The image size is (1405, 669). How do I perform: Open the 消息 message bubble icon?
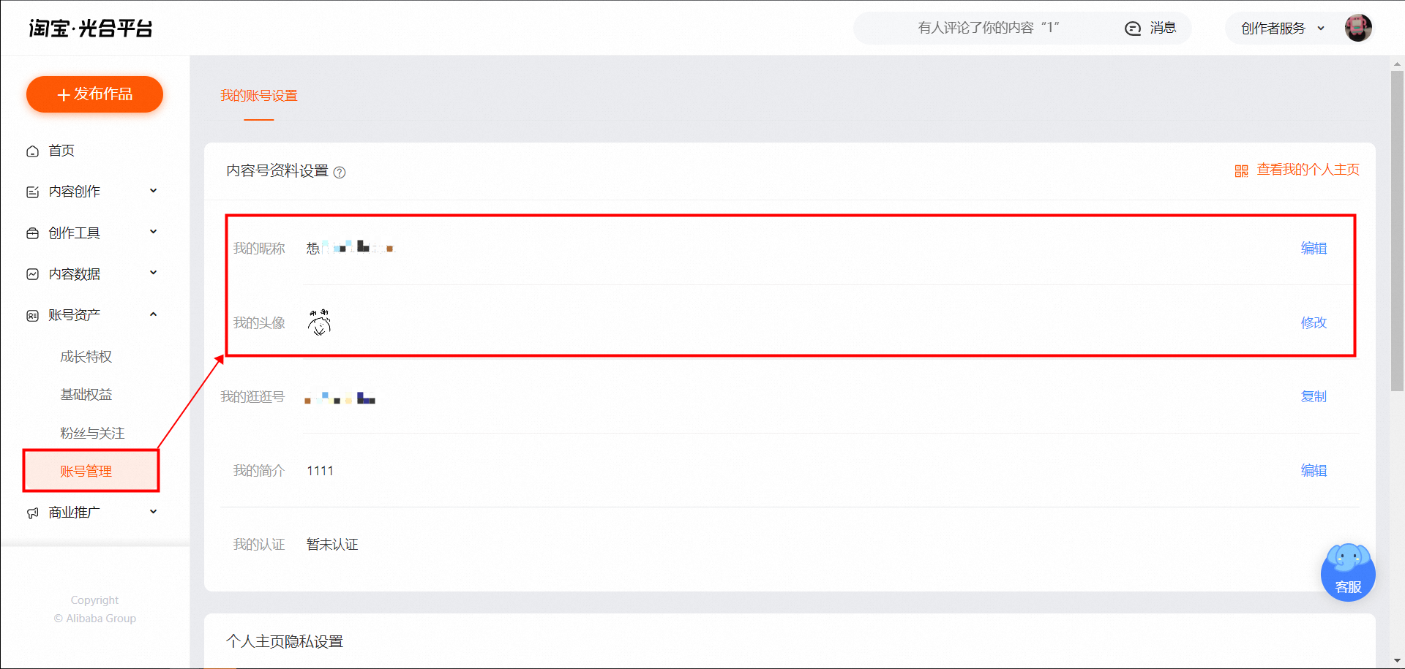pyautogui.click(x=1133, y=29)
